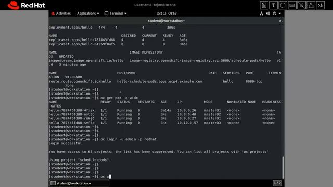Click the clipboard document icon in remote toolbar
333x187 pixels.
pyautogui.click(x=264, y=5)
